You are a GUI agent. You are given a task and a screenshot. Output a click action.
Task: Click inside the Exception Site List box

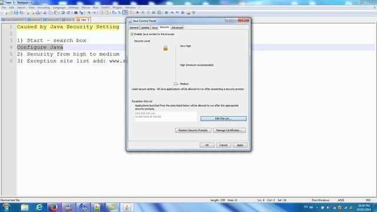166,117
